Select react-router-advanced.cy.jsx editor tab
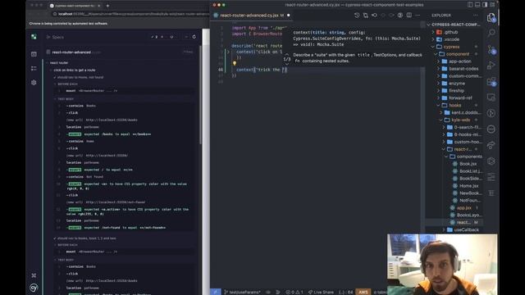The width and height of the screenshot is (525, 295). 252,16
